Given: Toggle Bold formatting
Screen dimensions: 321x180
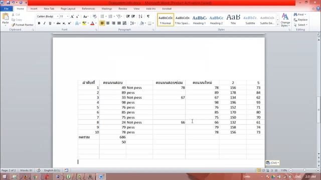Looking at the screenshot, I should 39,23.
